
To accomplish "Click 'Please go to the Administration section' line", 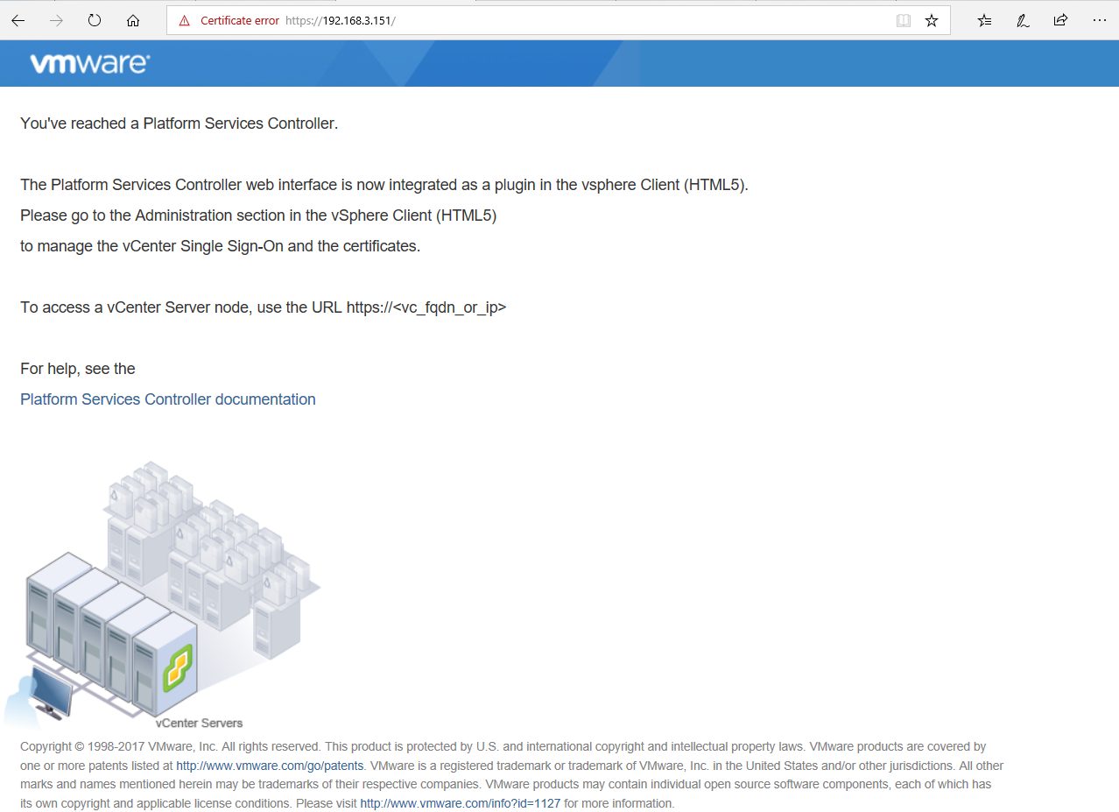I will click(x=258, y=215).
